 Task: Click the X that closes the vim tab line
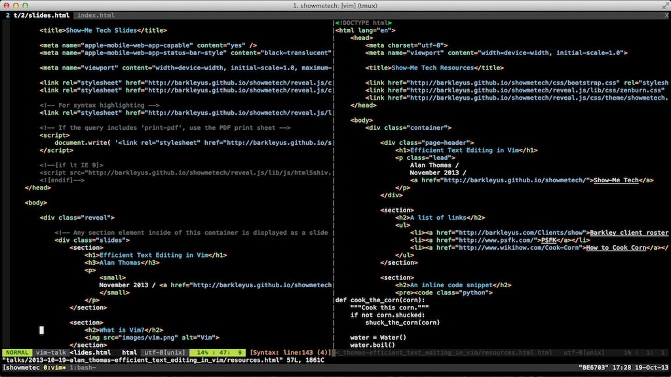tap(666, 16)
